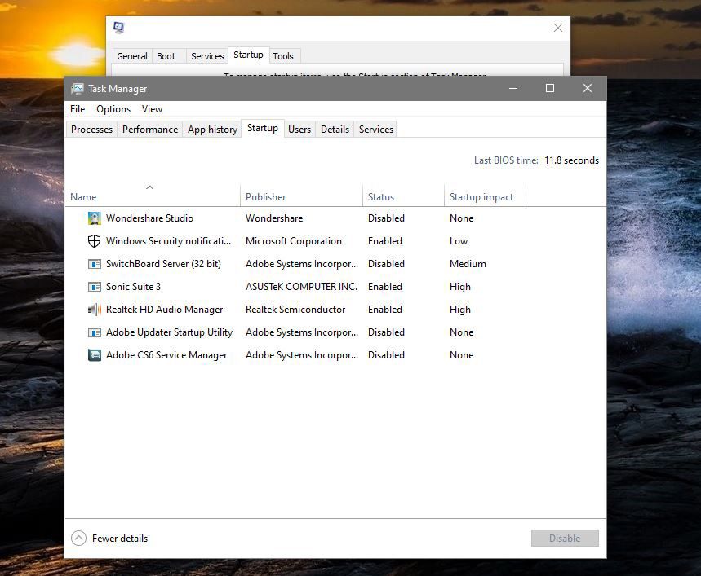
Task: Open the File menu
Action: (77, 108)
